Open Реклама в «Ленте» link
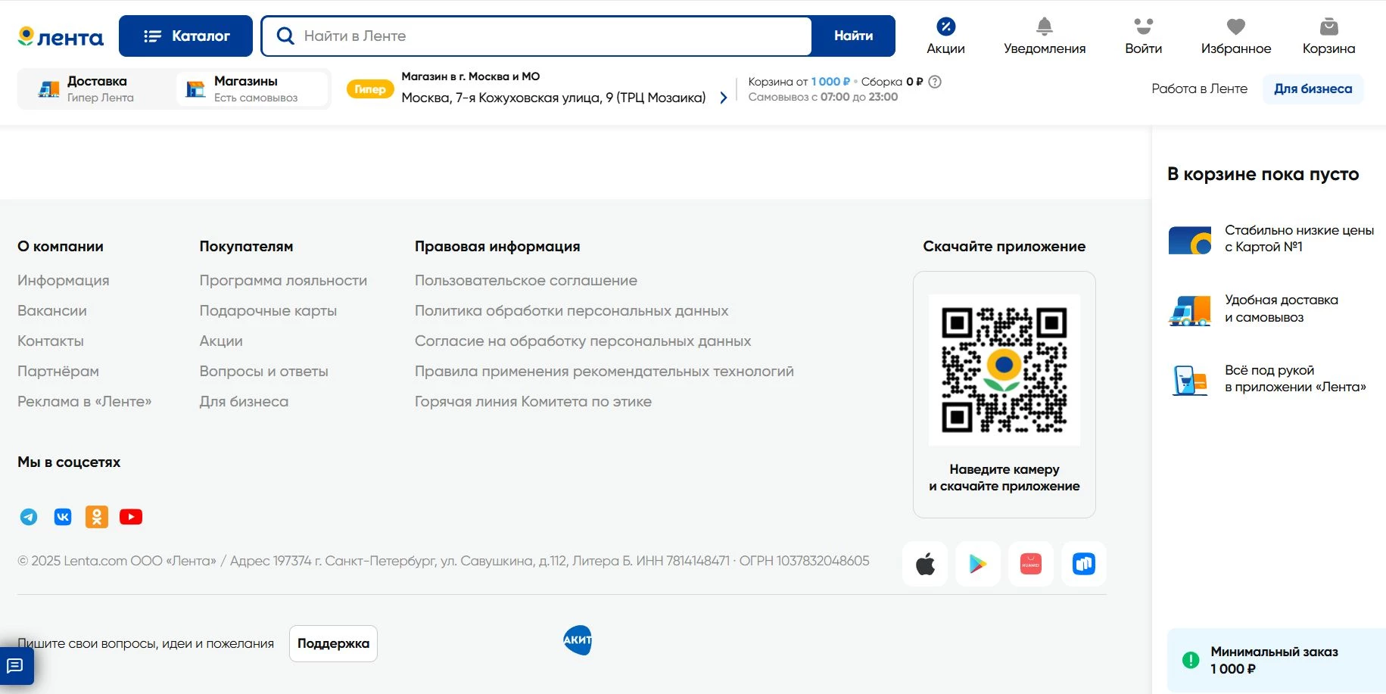 point(85,401)
